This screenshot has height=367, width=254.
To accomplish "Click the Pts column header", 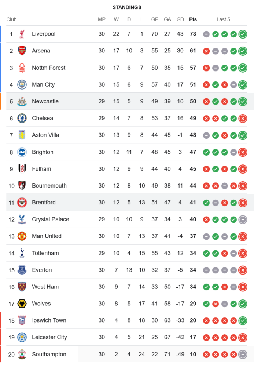I will 193,19.
